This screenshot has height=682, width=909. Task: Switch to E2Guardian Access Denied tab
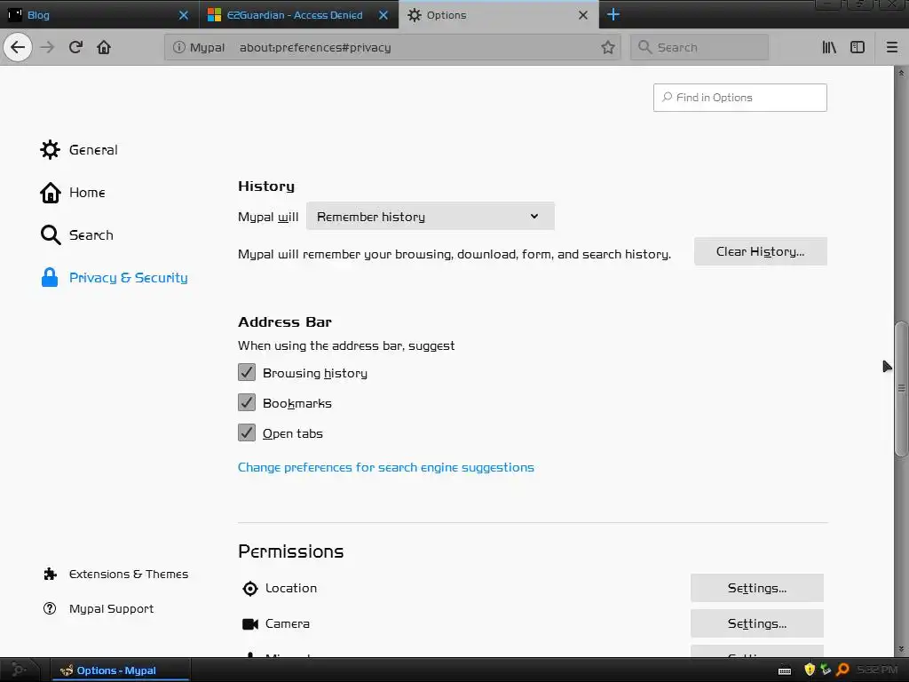coord(299,15)
